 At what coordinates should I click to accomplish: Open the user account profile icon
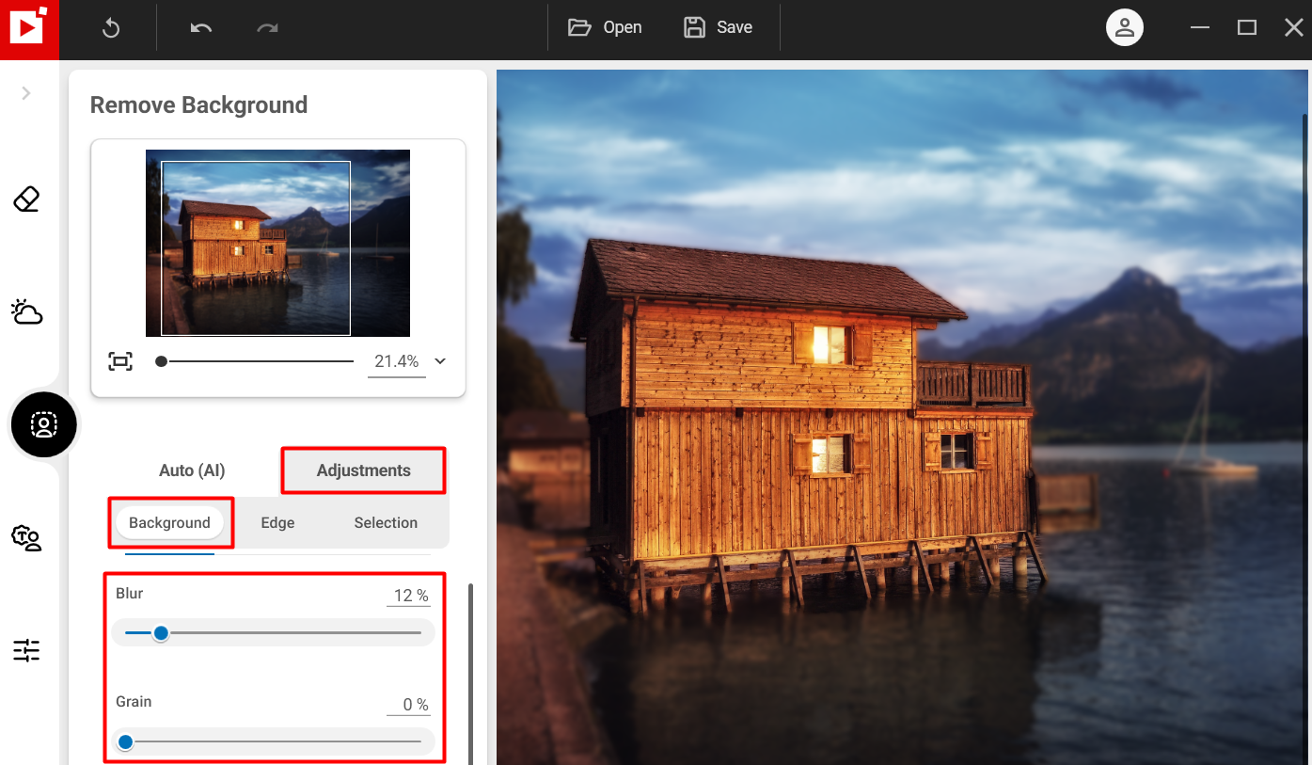pos(1125,27)
